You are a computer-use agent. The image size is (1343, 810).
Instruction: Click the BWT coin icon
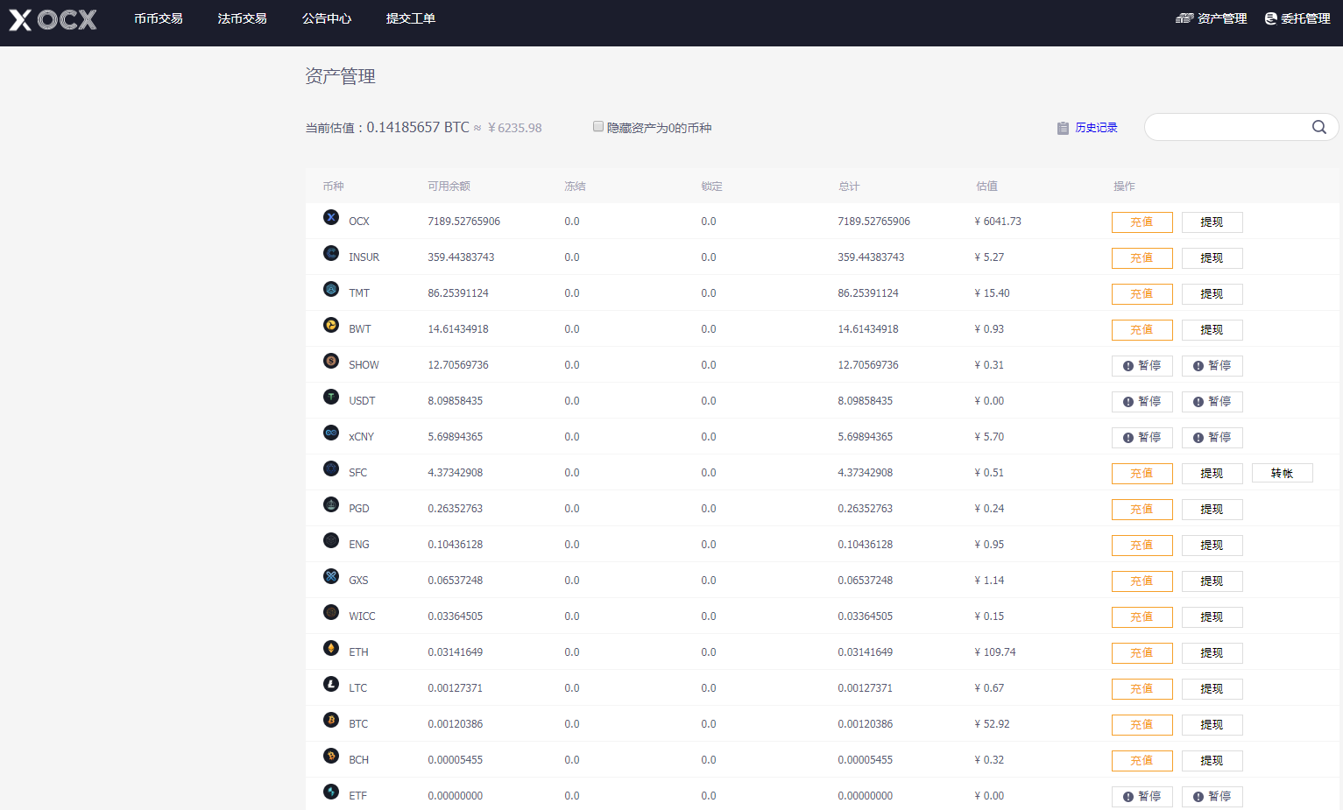pos(331,325)
